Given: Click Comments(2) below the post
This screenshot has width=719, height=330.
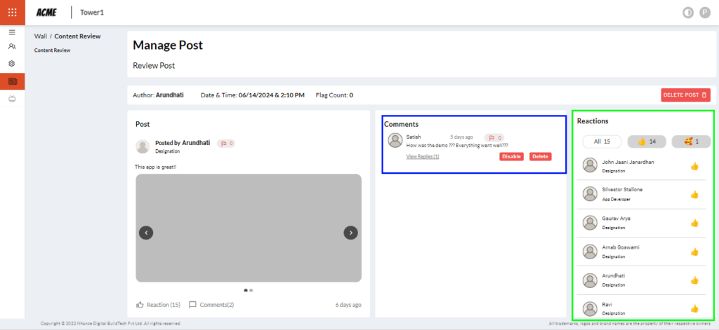Looking at the screenshot, I should click(x=211, y=305).
